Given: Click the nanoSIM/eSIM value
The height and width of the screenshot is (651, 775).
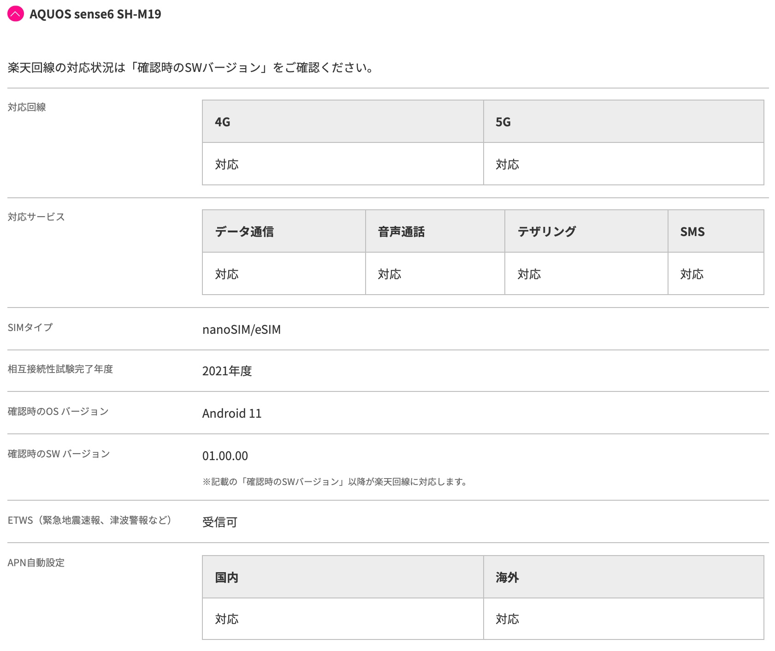Looking at the screenshot, I should 242,330.
